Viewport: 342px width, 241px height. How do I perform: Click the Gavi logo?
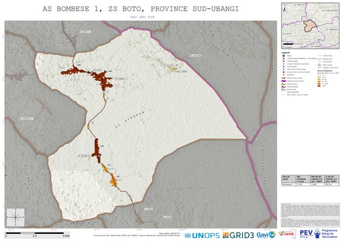click(x=266, y=235)
